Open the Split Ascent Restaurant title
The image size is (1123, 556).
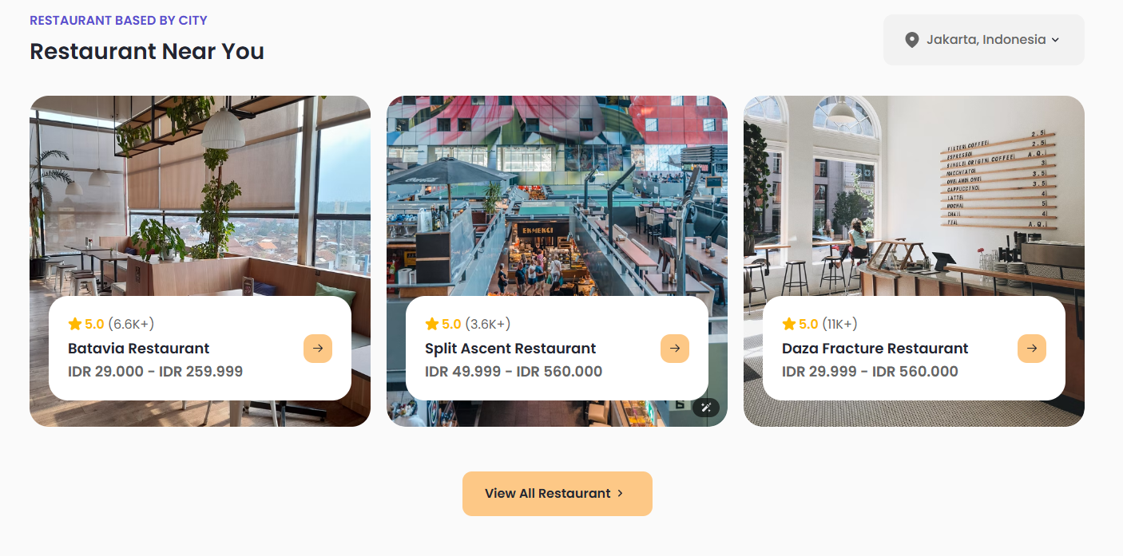(510, 349)
